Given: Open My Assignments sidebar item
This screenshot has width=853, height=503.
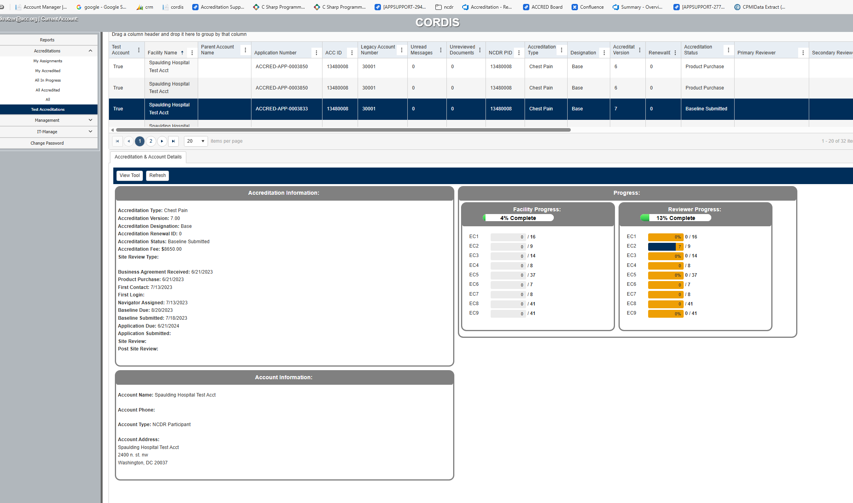Looking at the screenshot, I should [48, 61].
